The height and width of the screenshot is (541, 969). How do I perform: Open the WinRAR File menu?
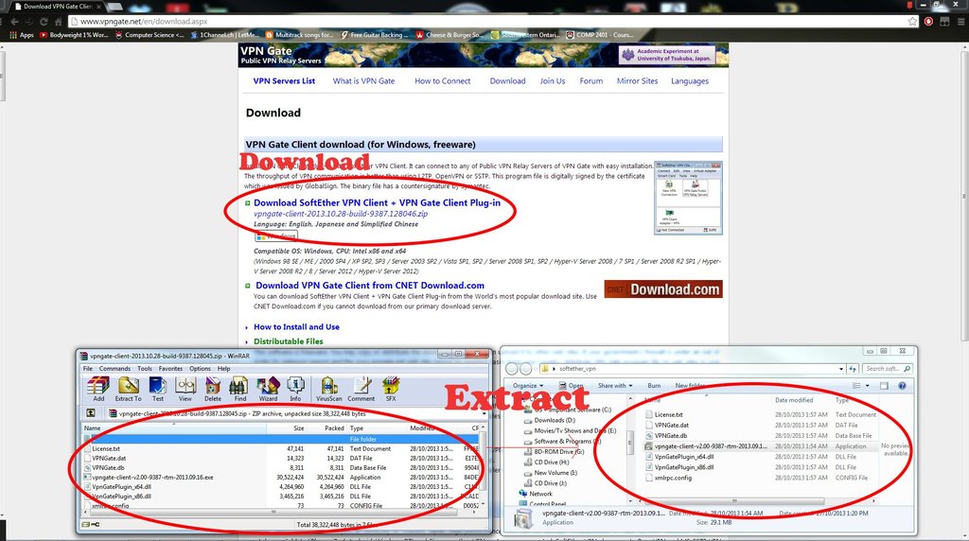click(88, 369)
